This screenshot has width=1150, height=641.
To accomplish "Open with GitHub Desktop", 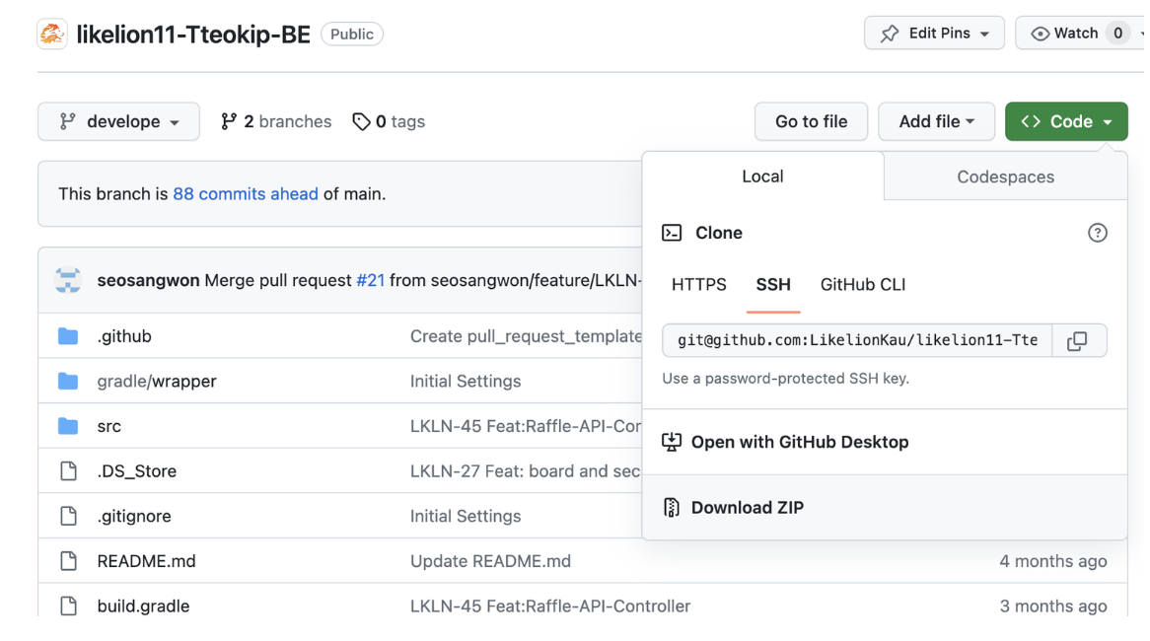I will 800,442.
